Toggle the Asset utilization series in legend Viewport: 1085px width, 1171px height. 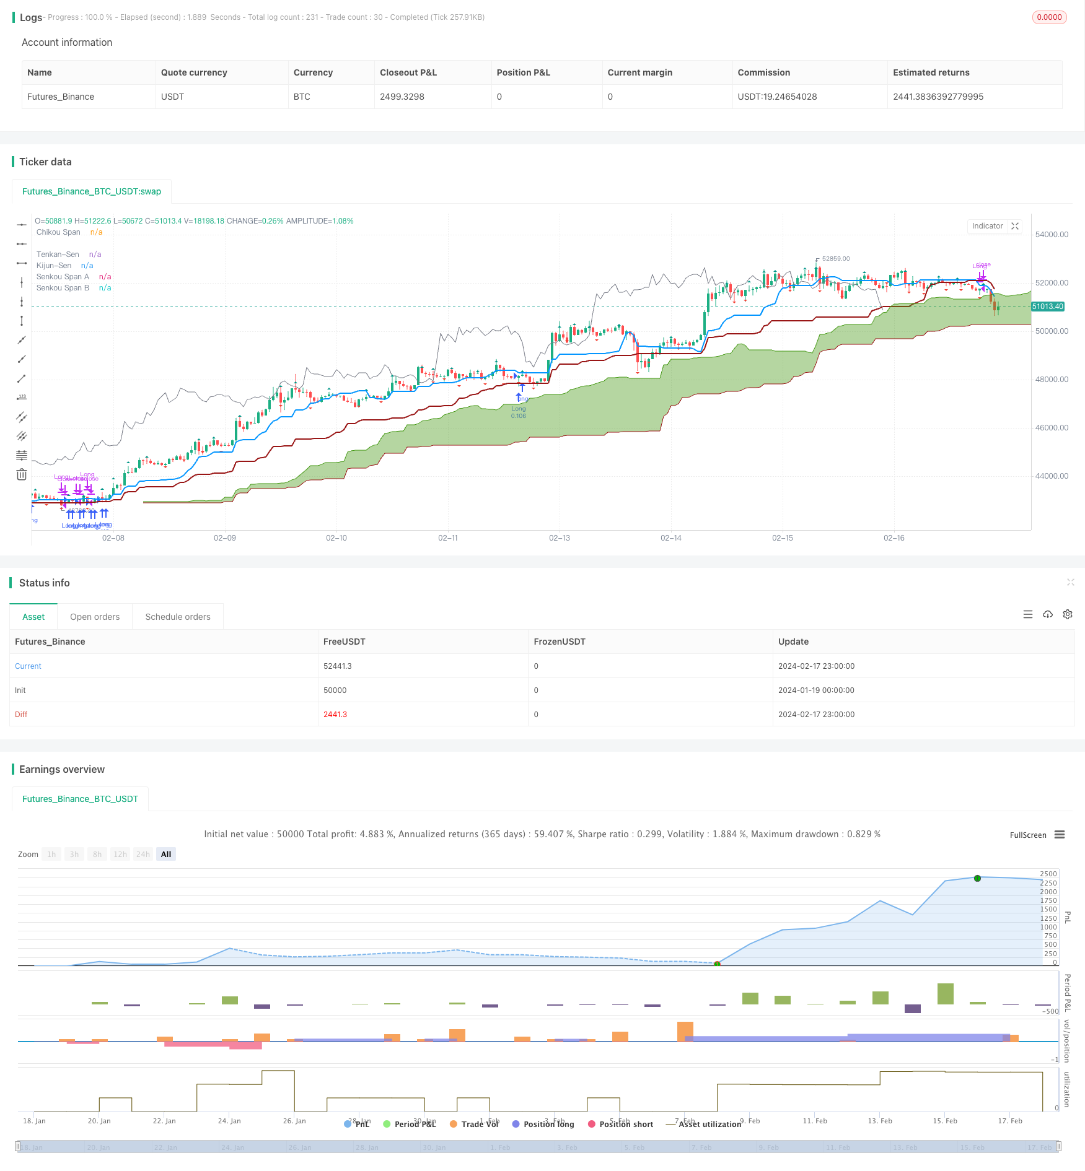(703, 1124)
